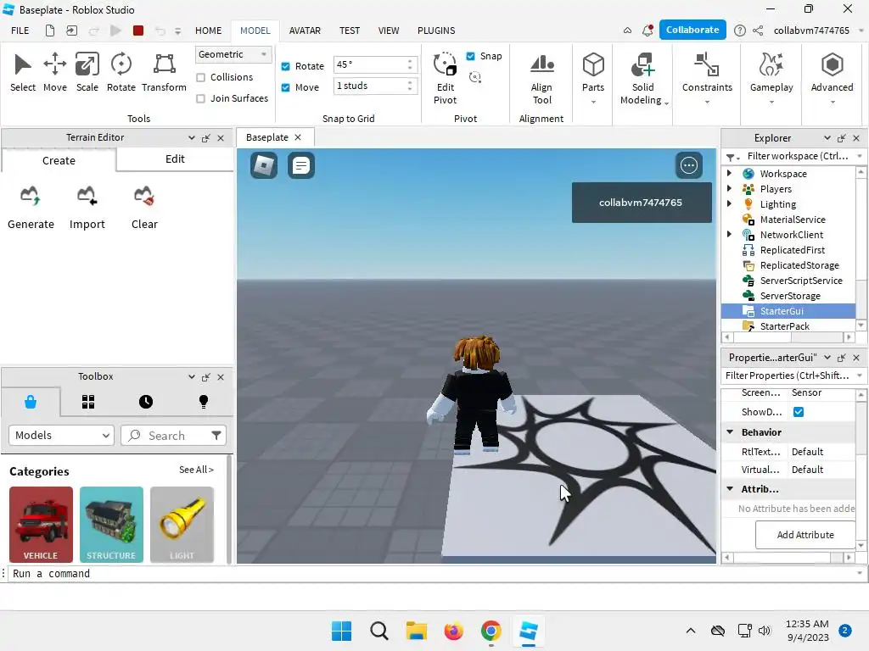
Task: Open the Toolbox Creations lightbulb tab
Action: pos(204,402)
